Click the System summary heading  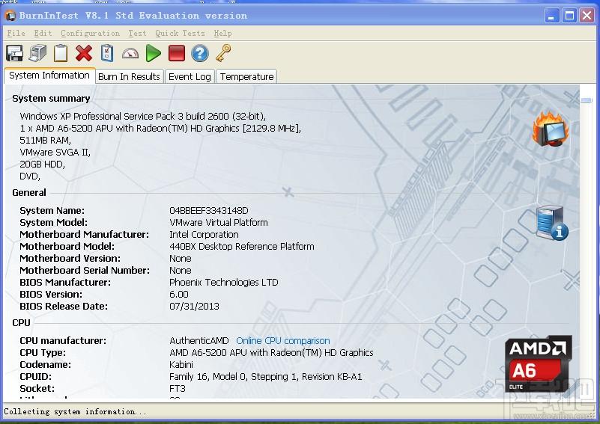[x=51, y=99]
